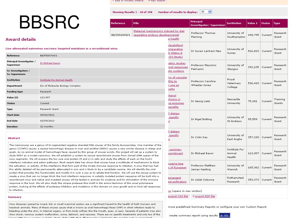Click Showing Results 1 - 10 of 190 text
Viewport: 291px width, 218px height.
click(x=132, y=12)
